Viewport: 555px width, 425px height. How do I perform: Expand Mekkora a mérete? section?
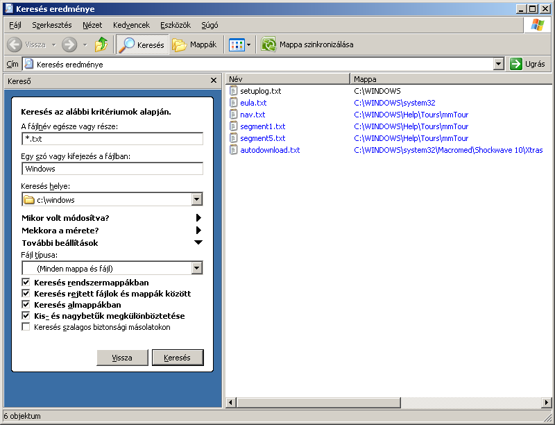tap(198, 231)
